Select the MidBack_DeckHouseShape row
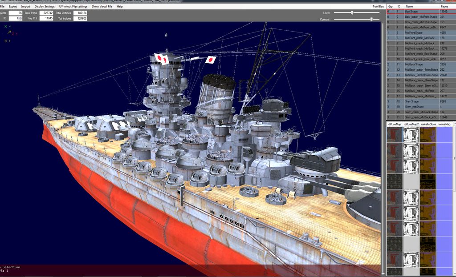This screenshot has height=277, width=456. (421, 75)
